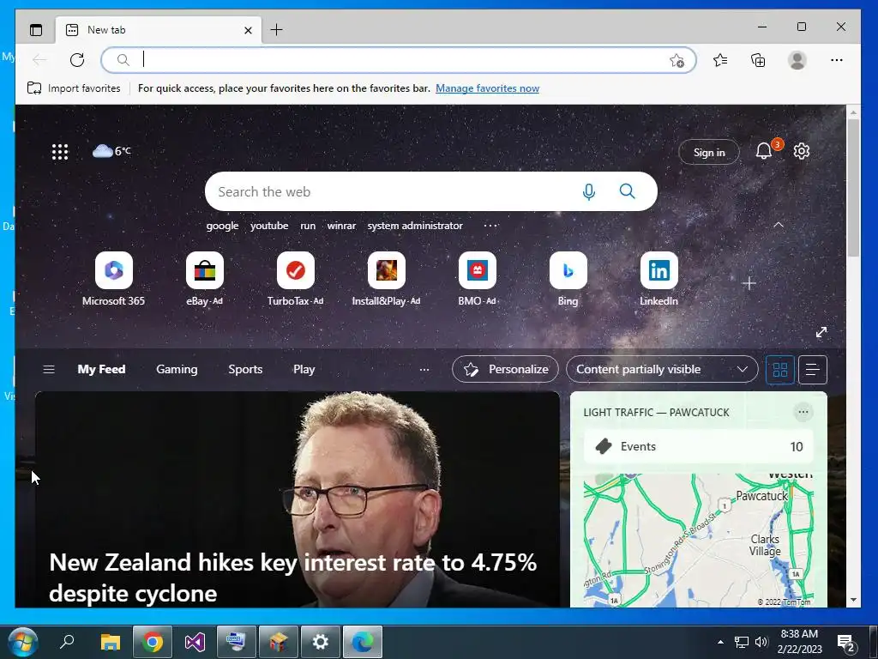Open a new tab with plus button
Image resolution: width=878 pixels, height=659 pixels.
click(276, 30)
